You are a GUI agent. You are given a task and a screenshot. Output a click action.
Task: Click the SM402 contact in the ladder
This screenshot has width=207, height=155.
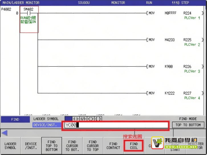[x=29, y=13]
